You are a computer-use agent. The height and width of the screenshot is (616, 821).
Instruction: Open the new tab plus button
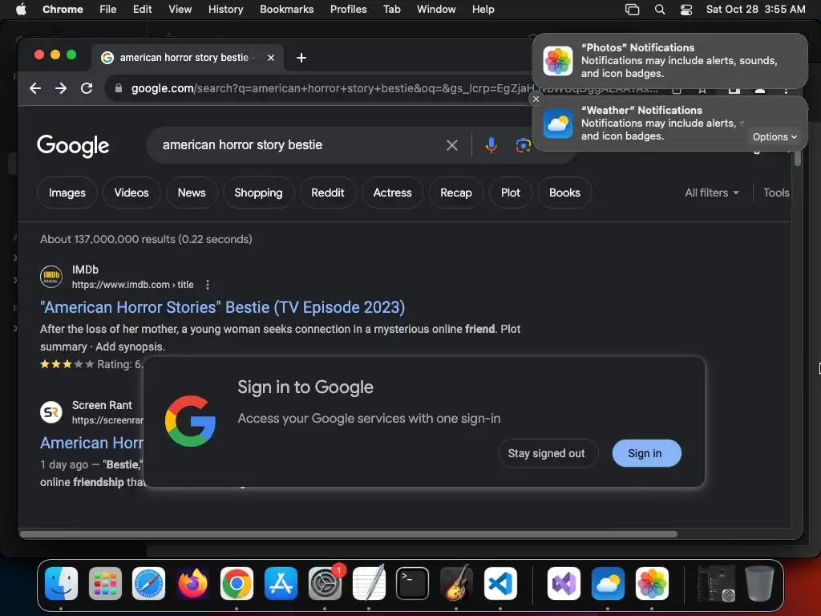click(301, 58)
